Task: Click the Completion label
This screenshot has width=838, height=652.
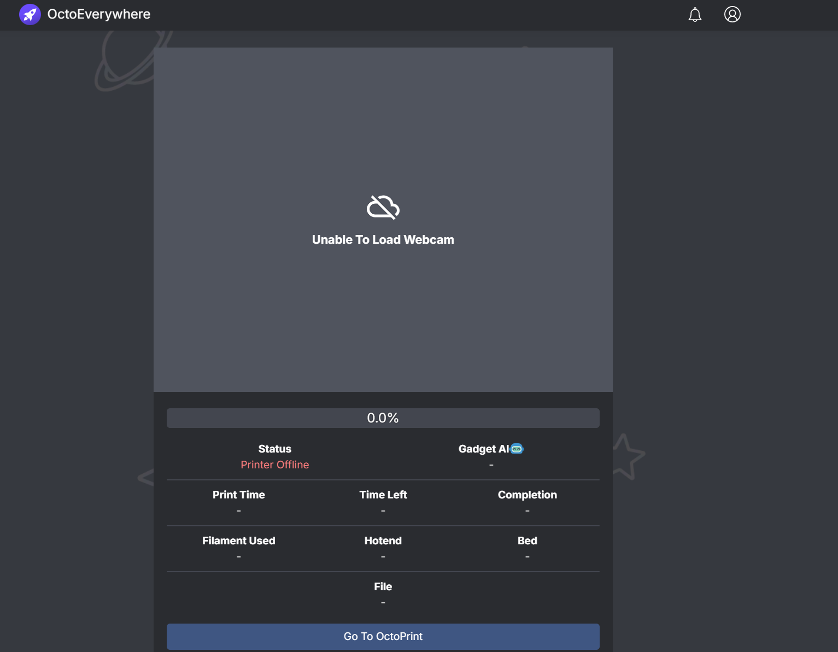Action: point(528,495)
